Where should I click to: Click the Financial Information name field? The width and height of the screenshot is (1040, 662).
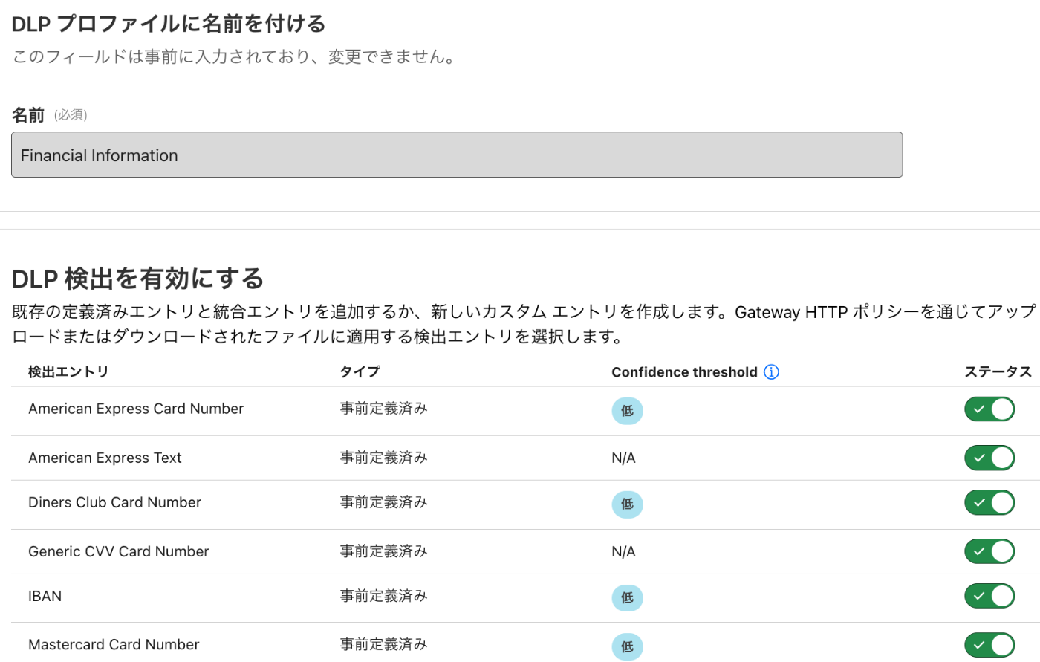457,155
